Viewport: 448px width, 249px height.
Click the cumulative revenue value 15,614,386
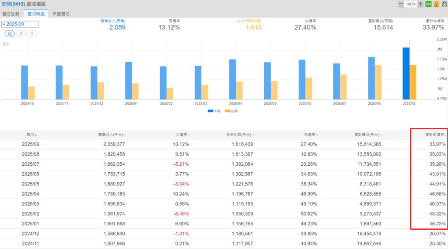point(369,144)
